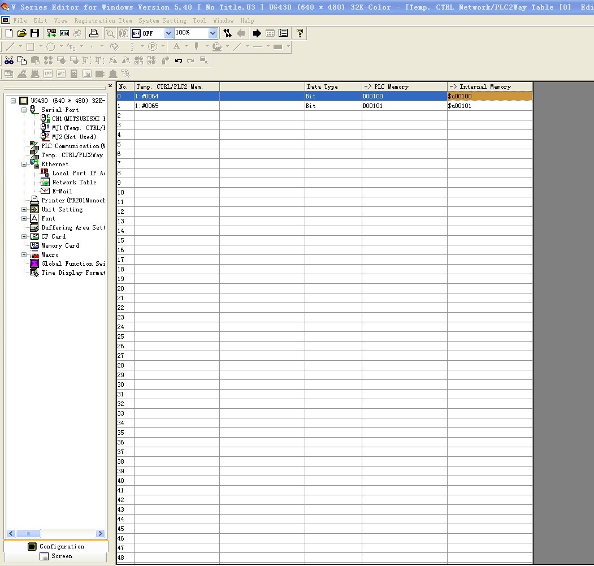Select Network Table in the tree
This screenshot has height=566, width=594.
click(x=74, y=182)
